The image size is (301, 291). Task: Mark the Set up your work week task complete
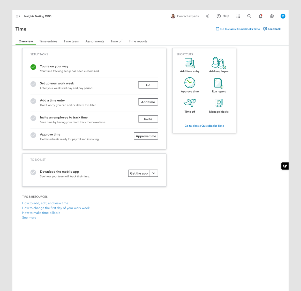(x=33, y=84)
